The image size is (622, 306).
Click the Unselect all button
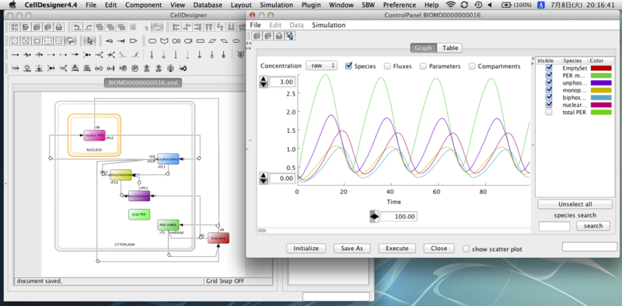575,204
